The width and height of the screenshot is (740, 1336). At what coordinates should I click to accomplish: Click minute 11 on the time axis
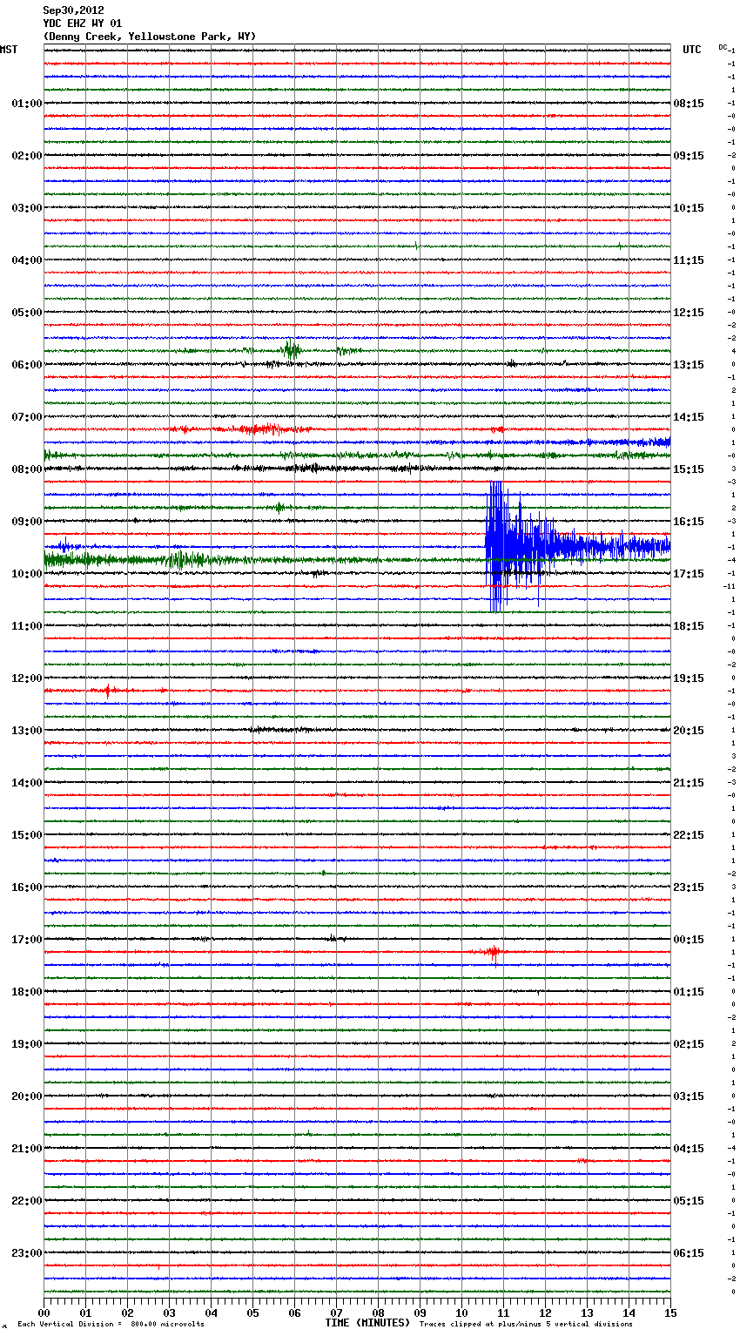click(503, 1312)
